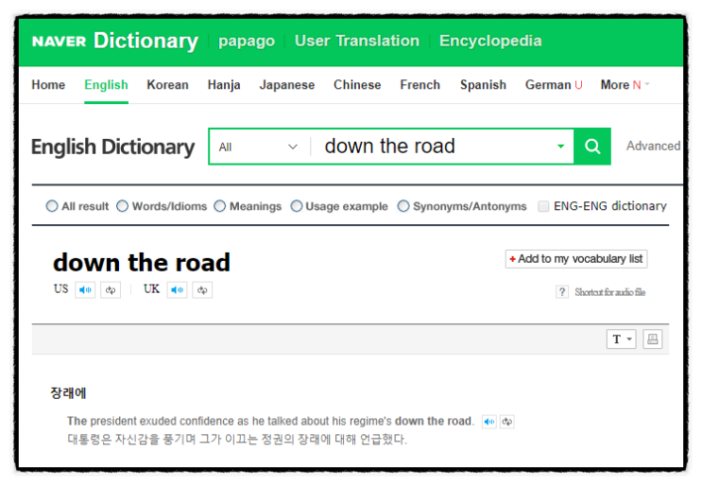Viewport: 702px width, 486px height.
Task: Open the User Translation link
Action: 357,41
